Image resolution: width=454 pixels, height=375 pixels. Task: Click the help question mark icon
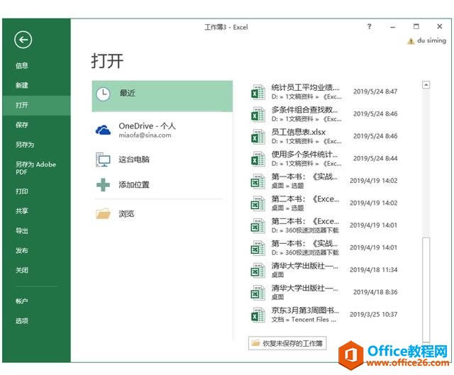pos(369,27)
